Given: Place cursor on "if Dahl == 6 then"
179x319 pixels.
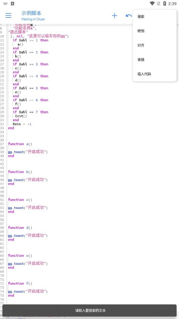Looking at the screenshot, I should point(30,100).
